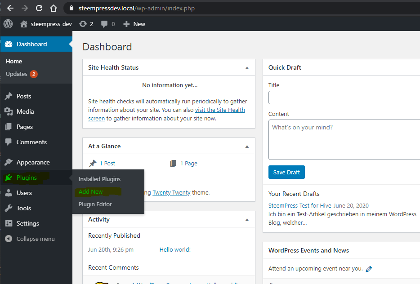Collapse the Activity panel
The height and width of the screenshot is (284, 420).
247,220
